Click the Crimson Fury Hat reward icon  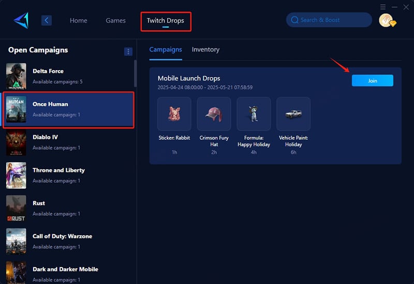pos(214,114)
